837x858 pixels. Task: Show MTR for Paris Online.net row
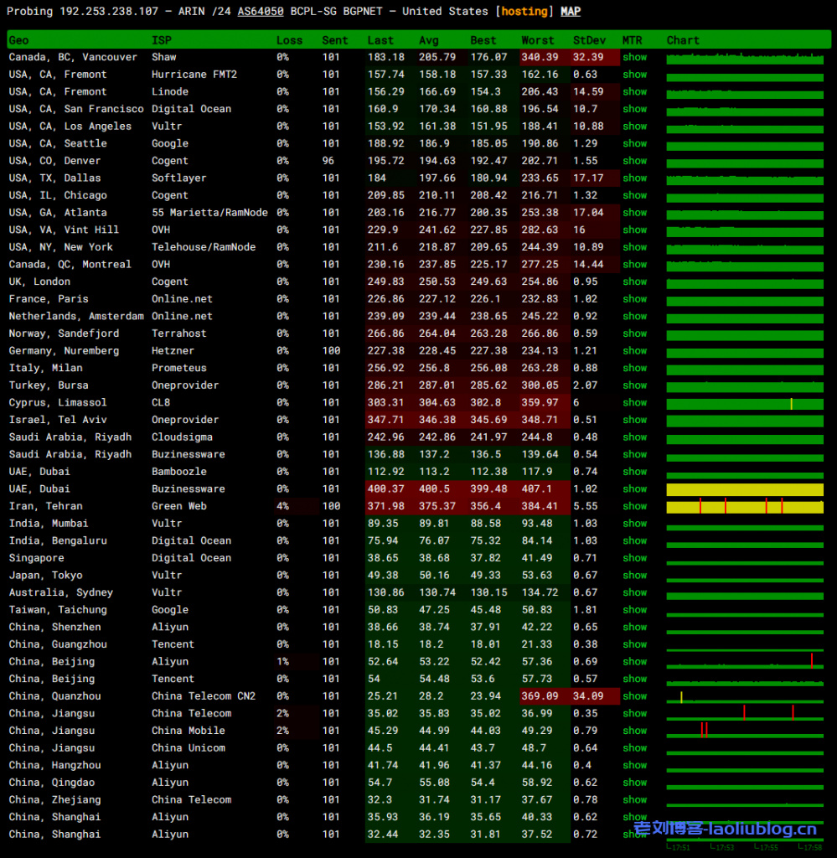[634, 299]
